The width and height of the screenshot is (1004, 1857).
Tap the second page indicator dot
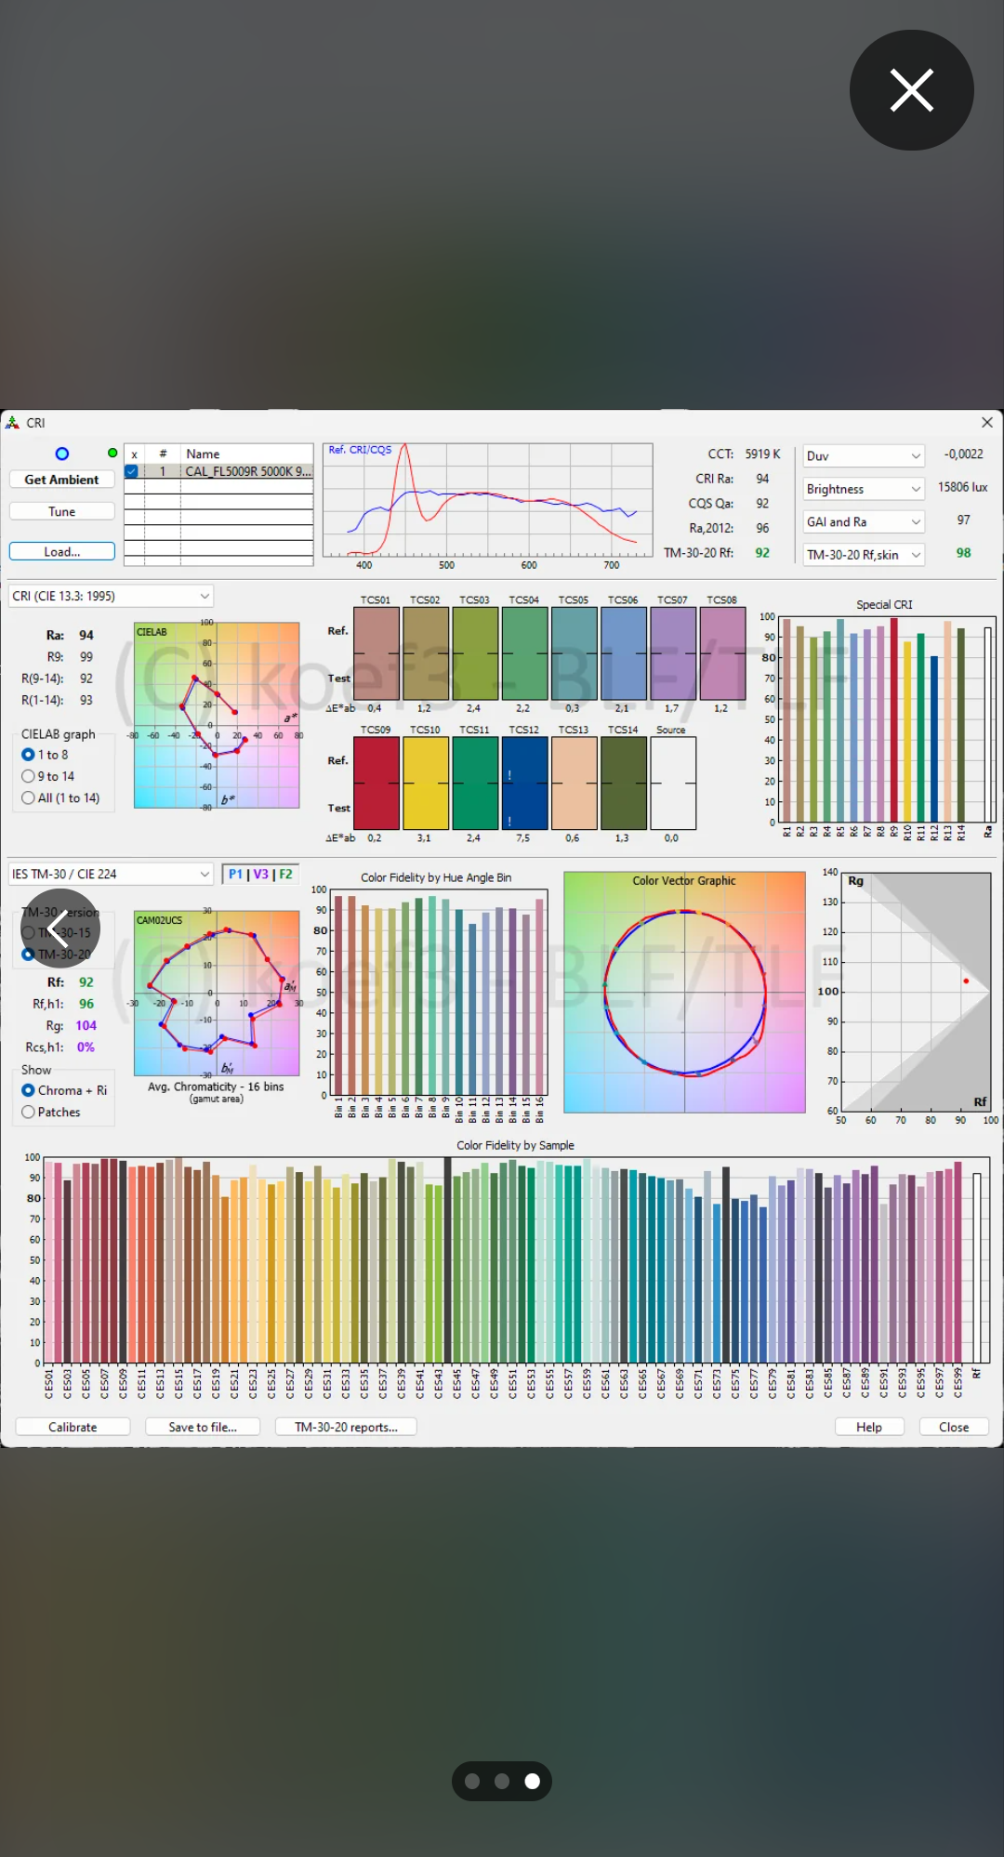click(502, 1781)
